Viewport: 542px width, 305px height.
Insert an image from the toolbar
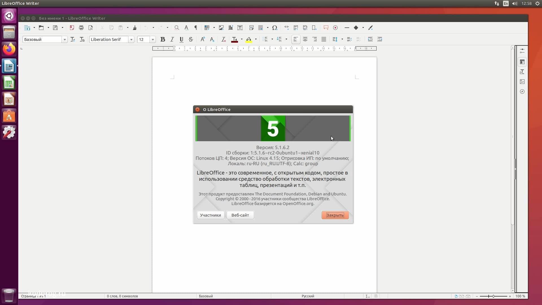tap(221, 28)
